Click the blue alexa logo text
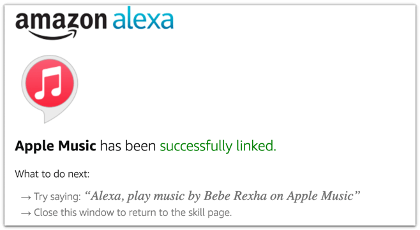 (144, 18)
